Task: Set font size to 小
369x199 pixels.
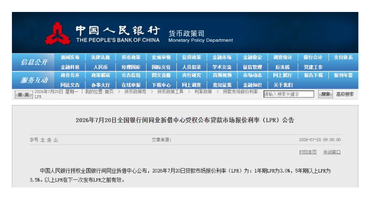Action: point(56,140)
